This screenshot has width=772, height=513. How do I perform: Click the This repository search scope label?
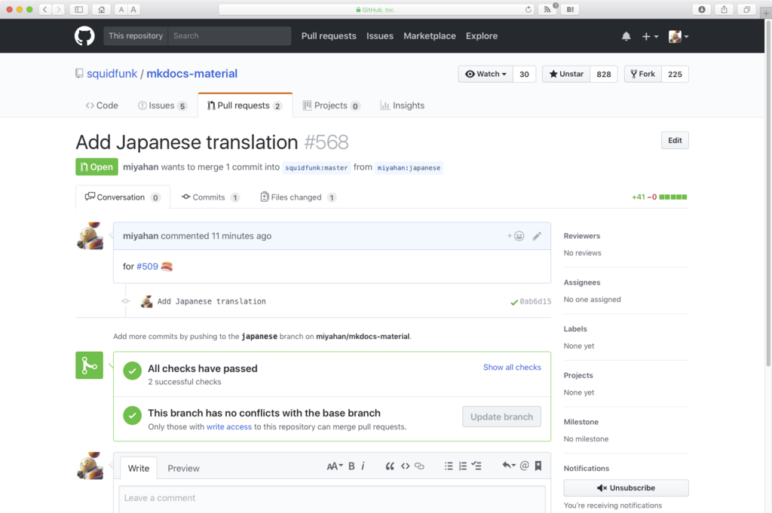point(136,36)
